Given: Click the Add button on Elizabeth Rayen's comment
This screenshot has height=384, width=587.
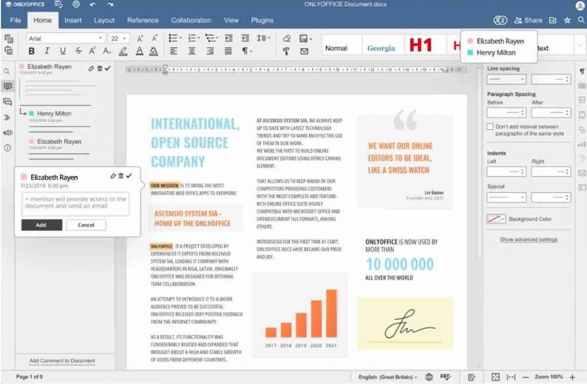Looking at the screenshot, I should click(x=41, y=225).
